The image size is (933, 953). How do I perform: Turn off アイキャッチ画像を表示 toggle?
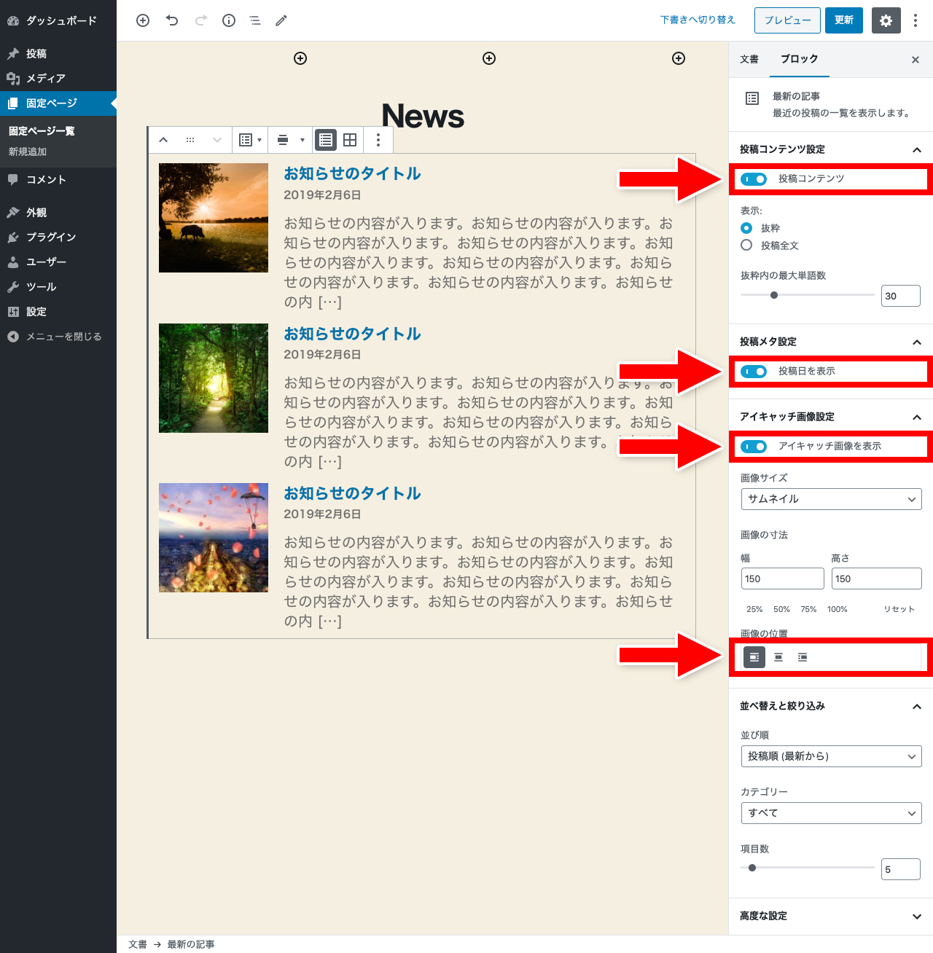click(754, 446)
